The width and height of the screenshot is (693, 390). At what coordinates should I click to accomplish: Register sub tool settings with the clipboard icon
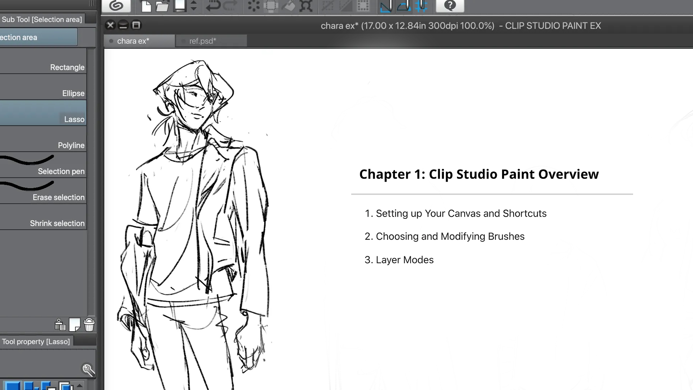60,325
